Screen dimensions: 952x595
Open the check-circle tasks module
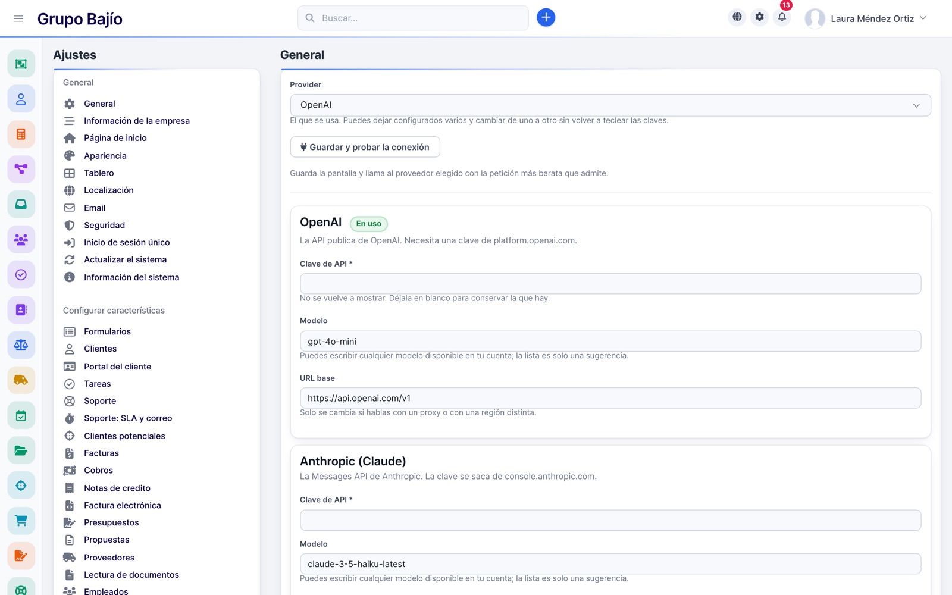(x=21, y=274)
